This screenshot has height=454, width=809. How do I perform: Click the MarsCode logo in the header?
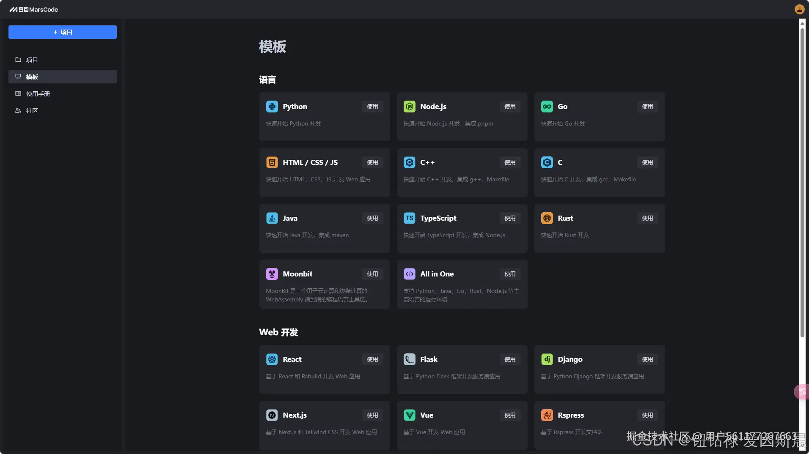point(34,9)
